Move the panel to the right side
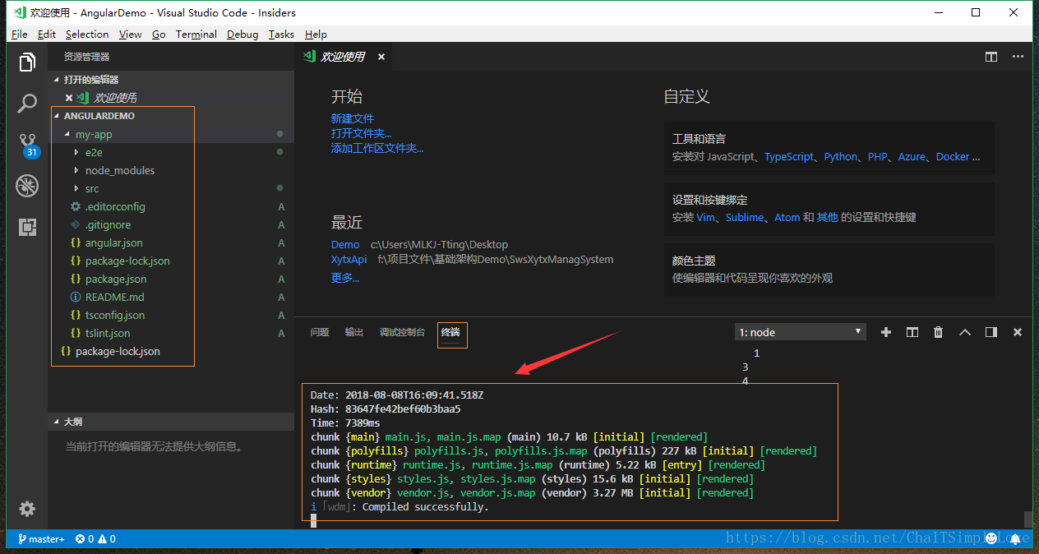 click(991, 332)
